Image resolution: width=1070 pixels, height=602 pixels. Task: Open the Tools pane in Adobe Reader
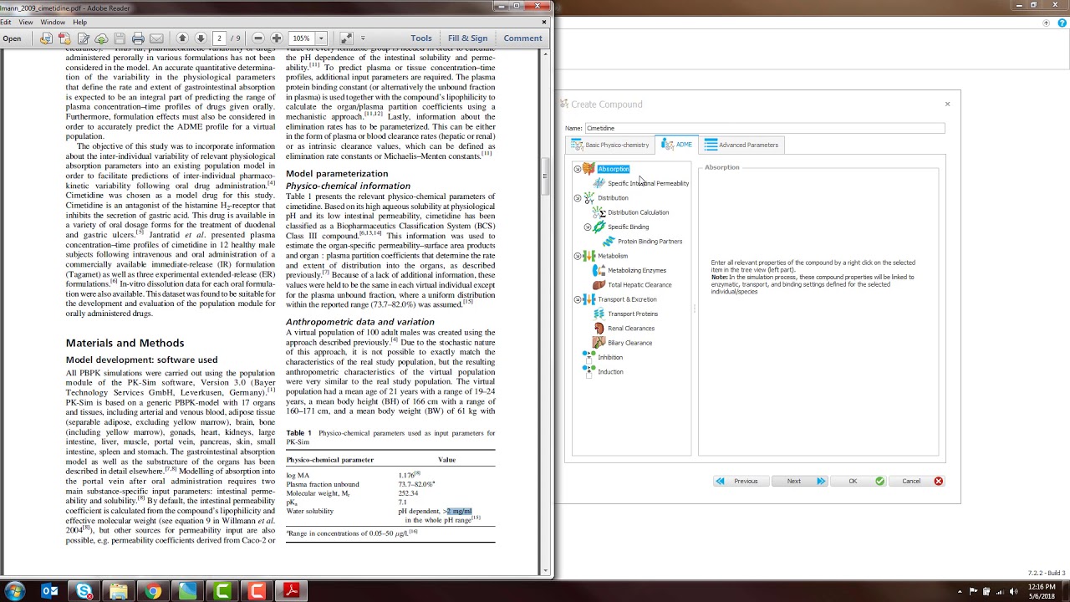click(421, 38)
